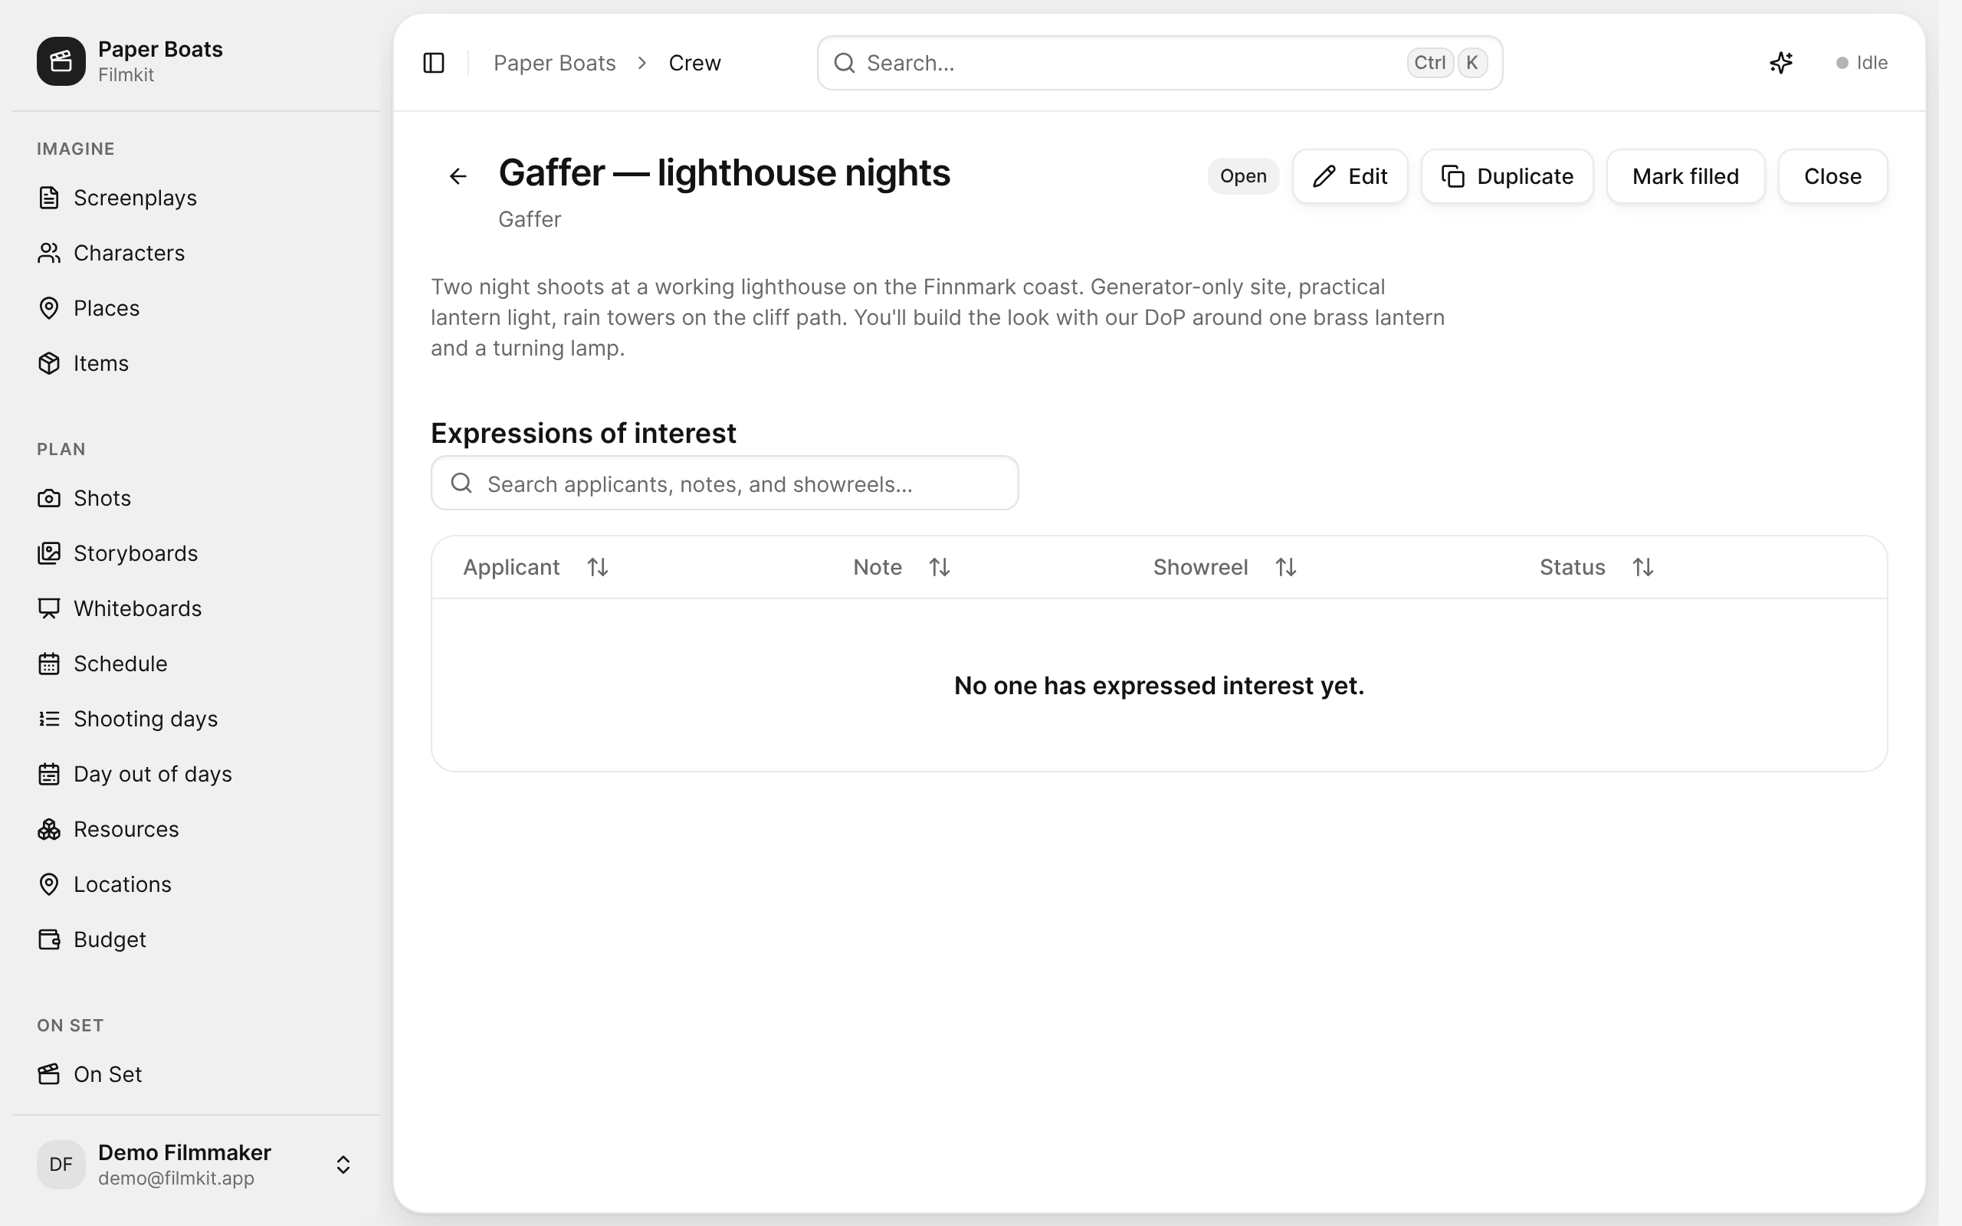Screen dimensions: 1962x1226
Task: Duplicate this crew posting
Action: pyautogui.click(x=1508, y=176)
